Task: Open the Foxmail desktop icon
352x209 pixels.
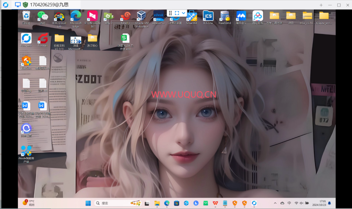Action: tap(43, 39)
